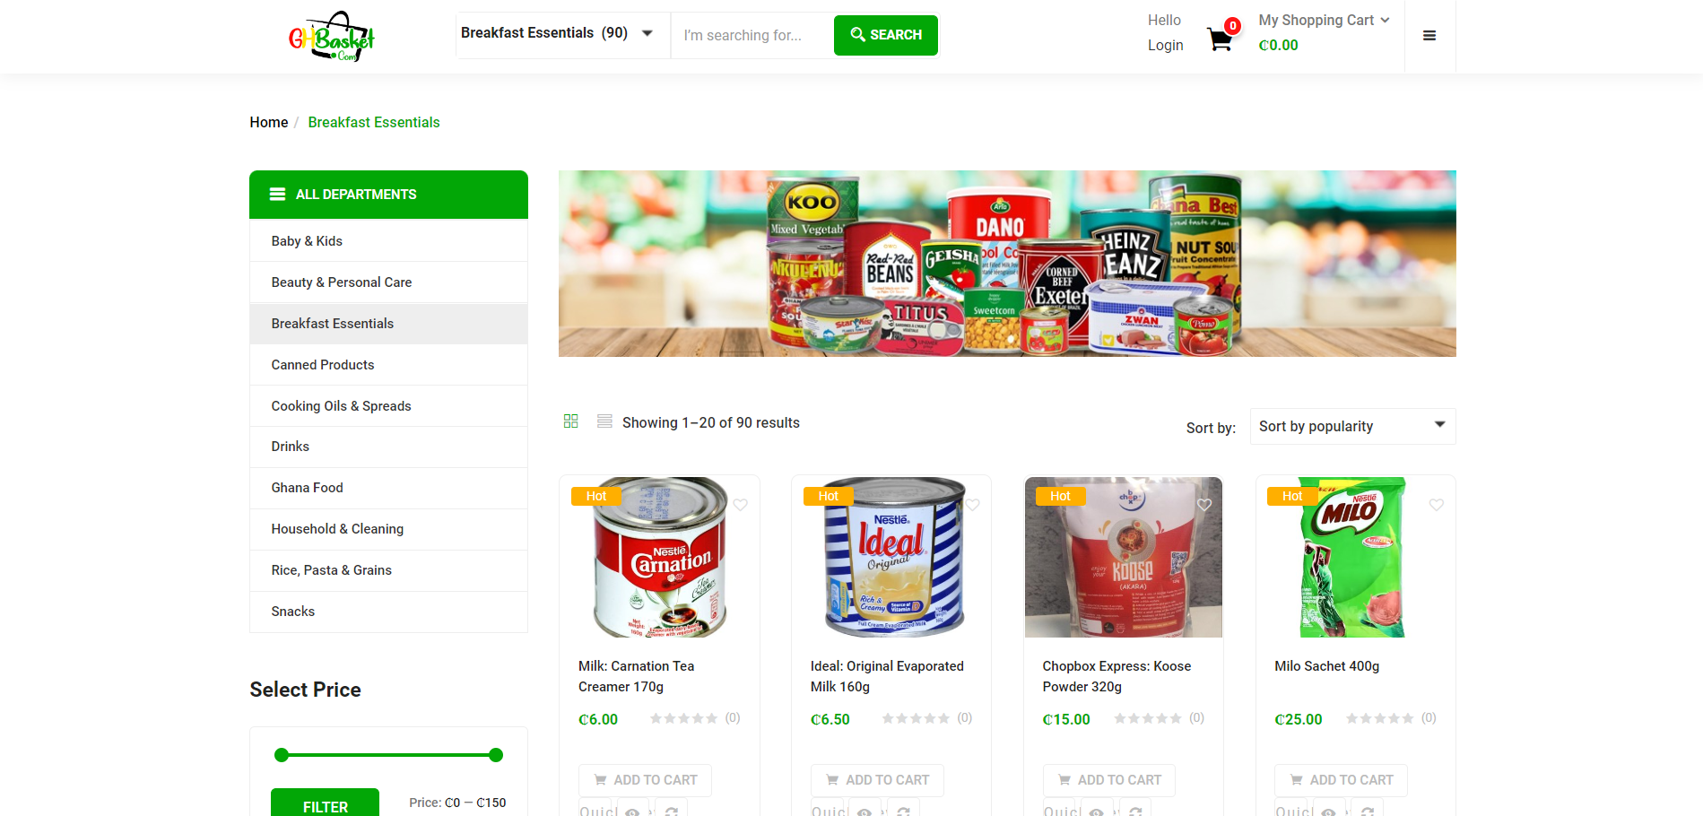Open the hamburger menu in header
The height and width of the screenshot is (816, 1703).
[x=1429, y=36]
